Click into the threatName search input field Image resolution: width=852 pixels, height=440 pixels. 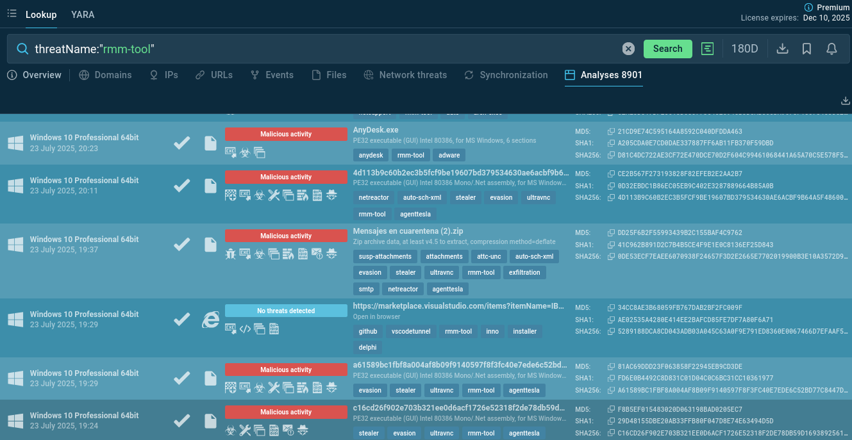coord(321,49)
